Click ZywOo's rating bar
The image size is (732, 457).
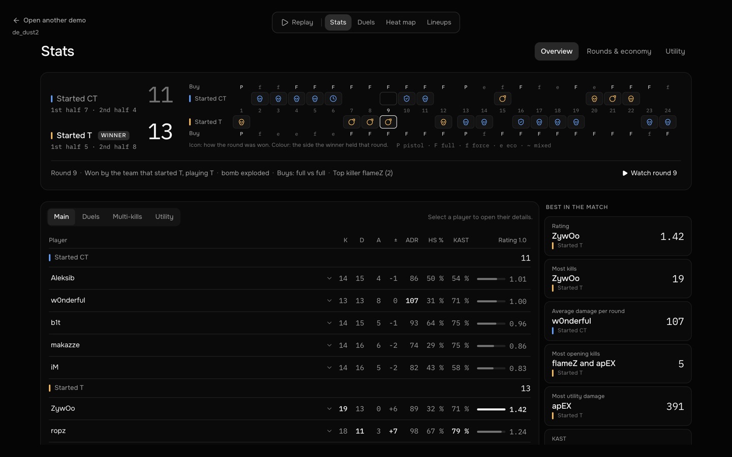pos(491,409)
